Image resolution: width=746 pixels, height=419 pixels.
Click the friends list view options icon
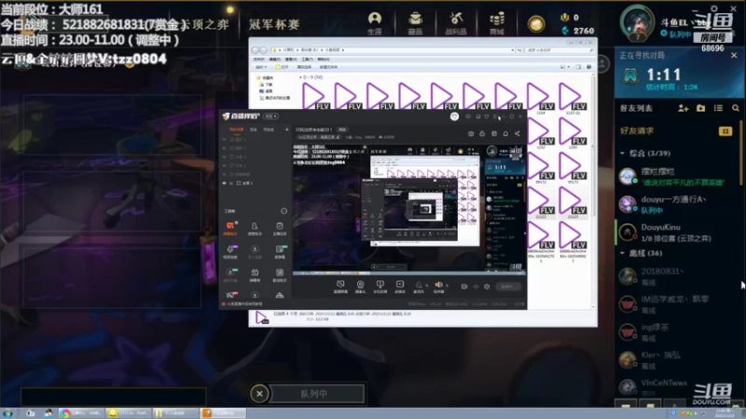click(x=718, y=108)
